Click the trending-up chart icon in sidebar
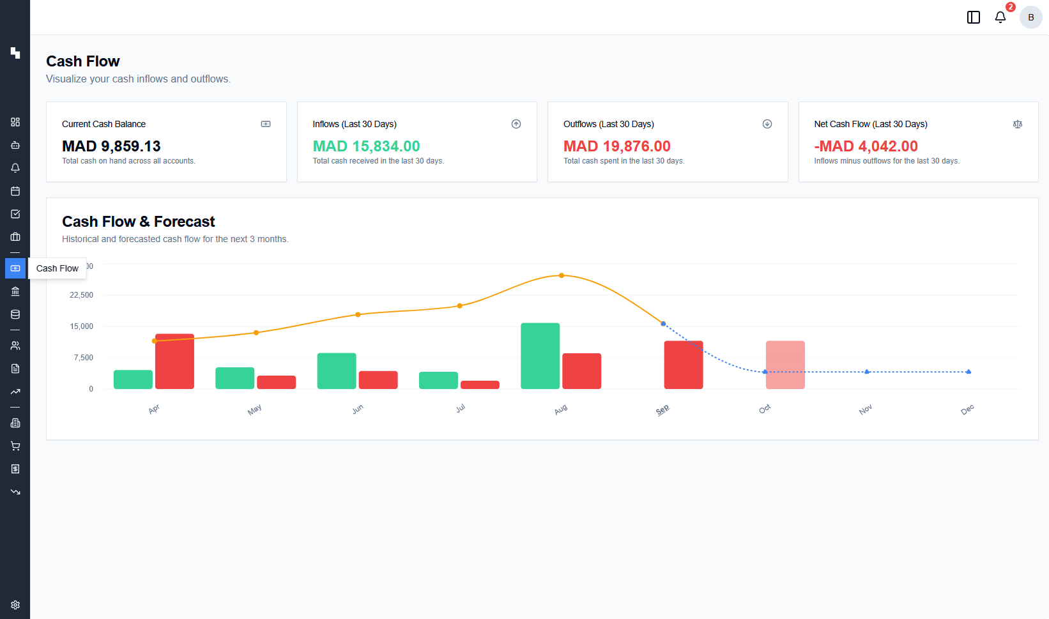 (15, 392)
